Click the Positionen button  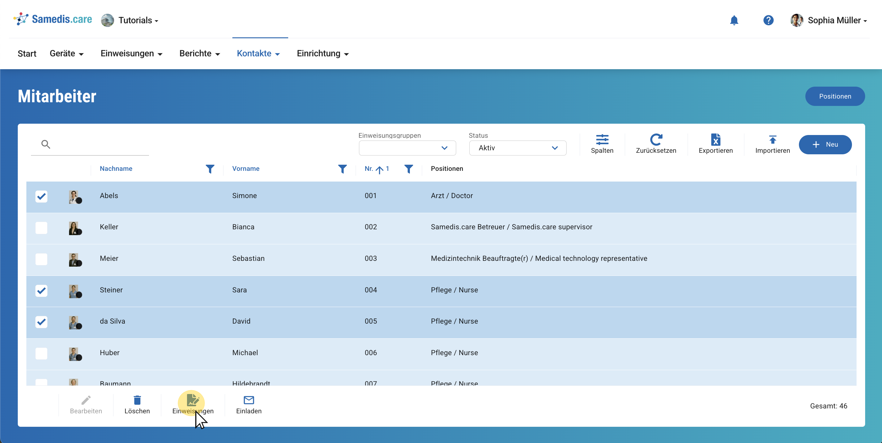pyautogui.click(x=835, y=96)
